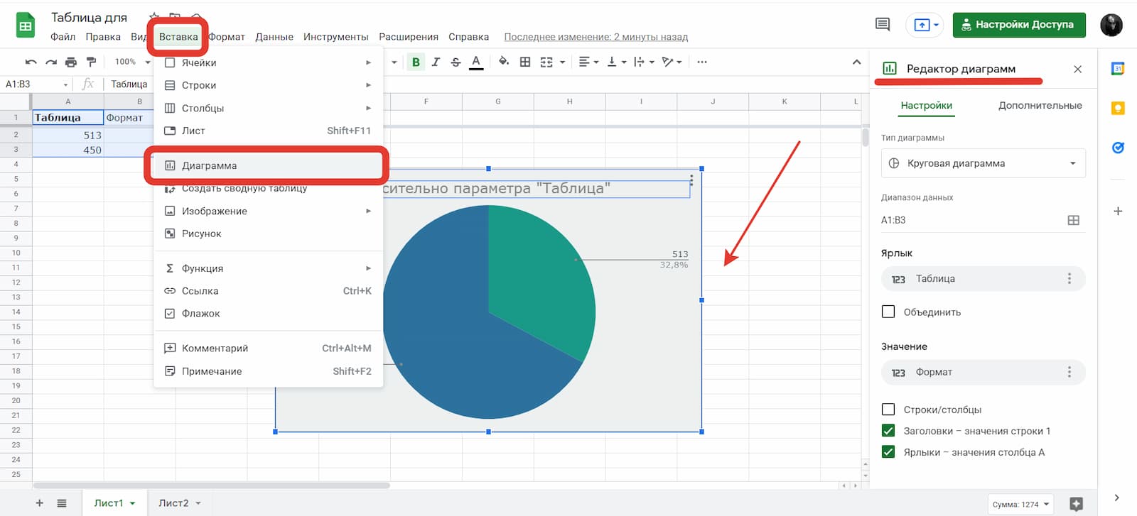The image size is (1137, 516).
Task: Click the bold formatting icon
Action: [x=416, y=62]
